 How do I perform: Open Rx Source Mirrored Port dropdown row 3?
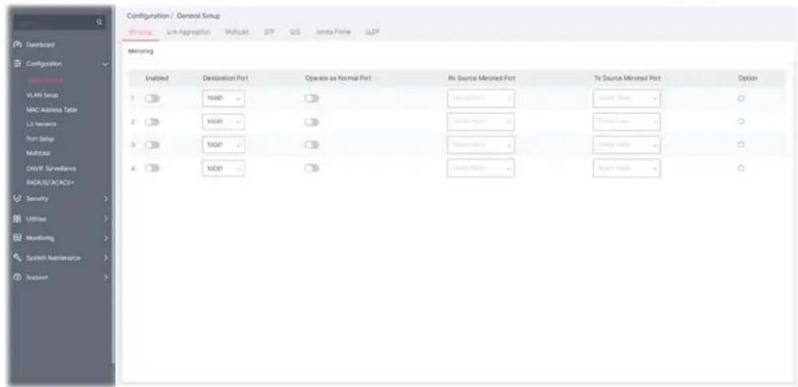click(481, 145)
